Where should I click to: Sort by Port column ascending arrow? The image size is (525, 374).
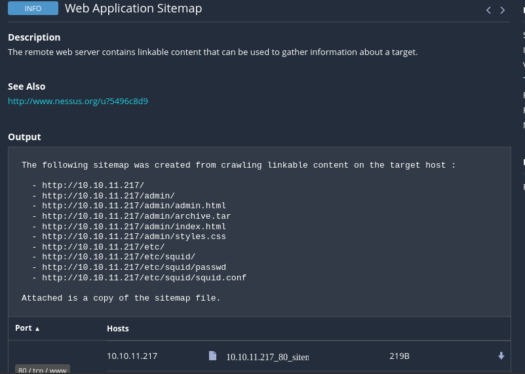tap(37, 329)
